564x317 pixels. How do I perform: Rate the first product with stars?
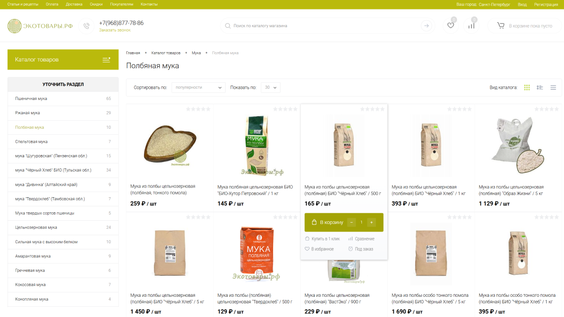pyautogui.click(x=198, y=109)
